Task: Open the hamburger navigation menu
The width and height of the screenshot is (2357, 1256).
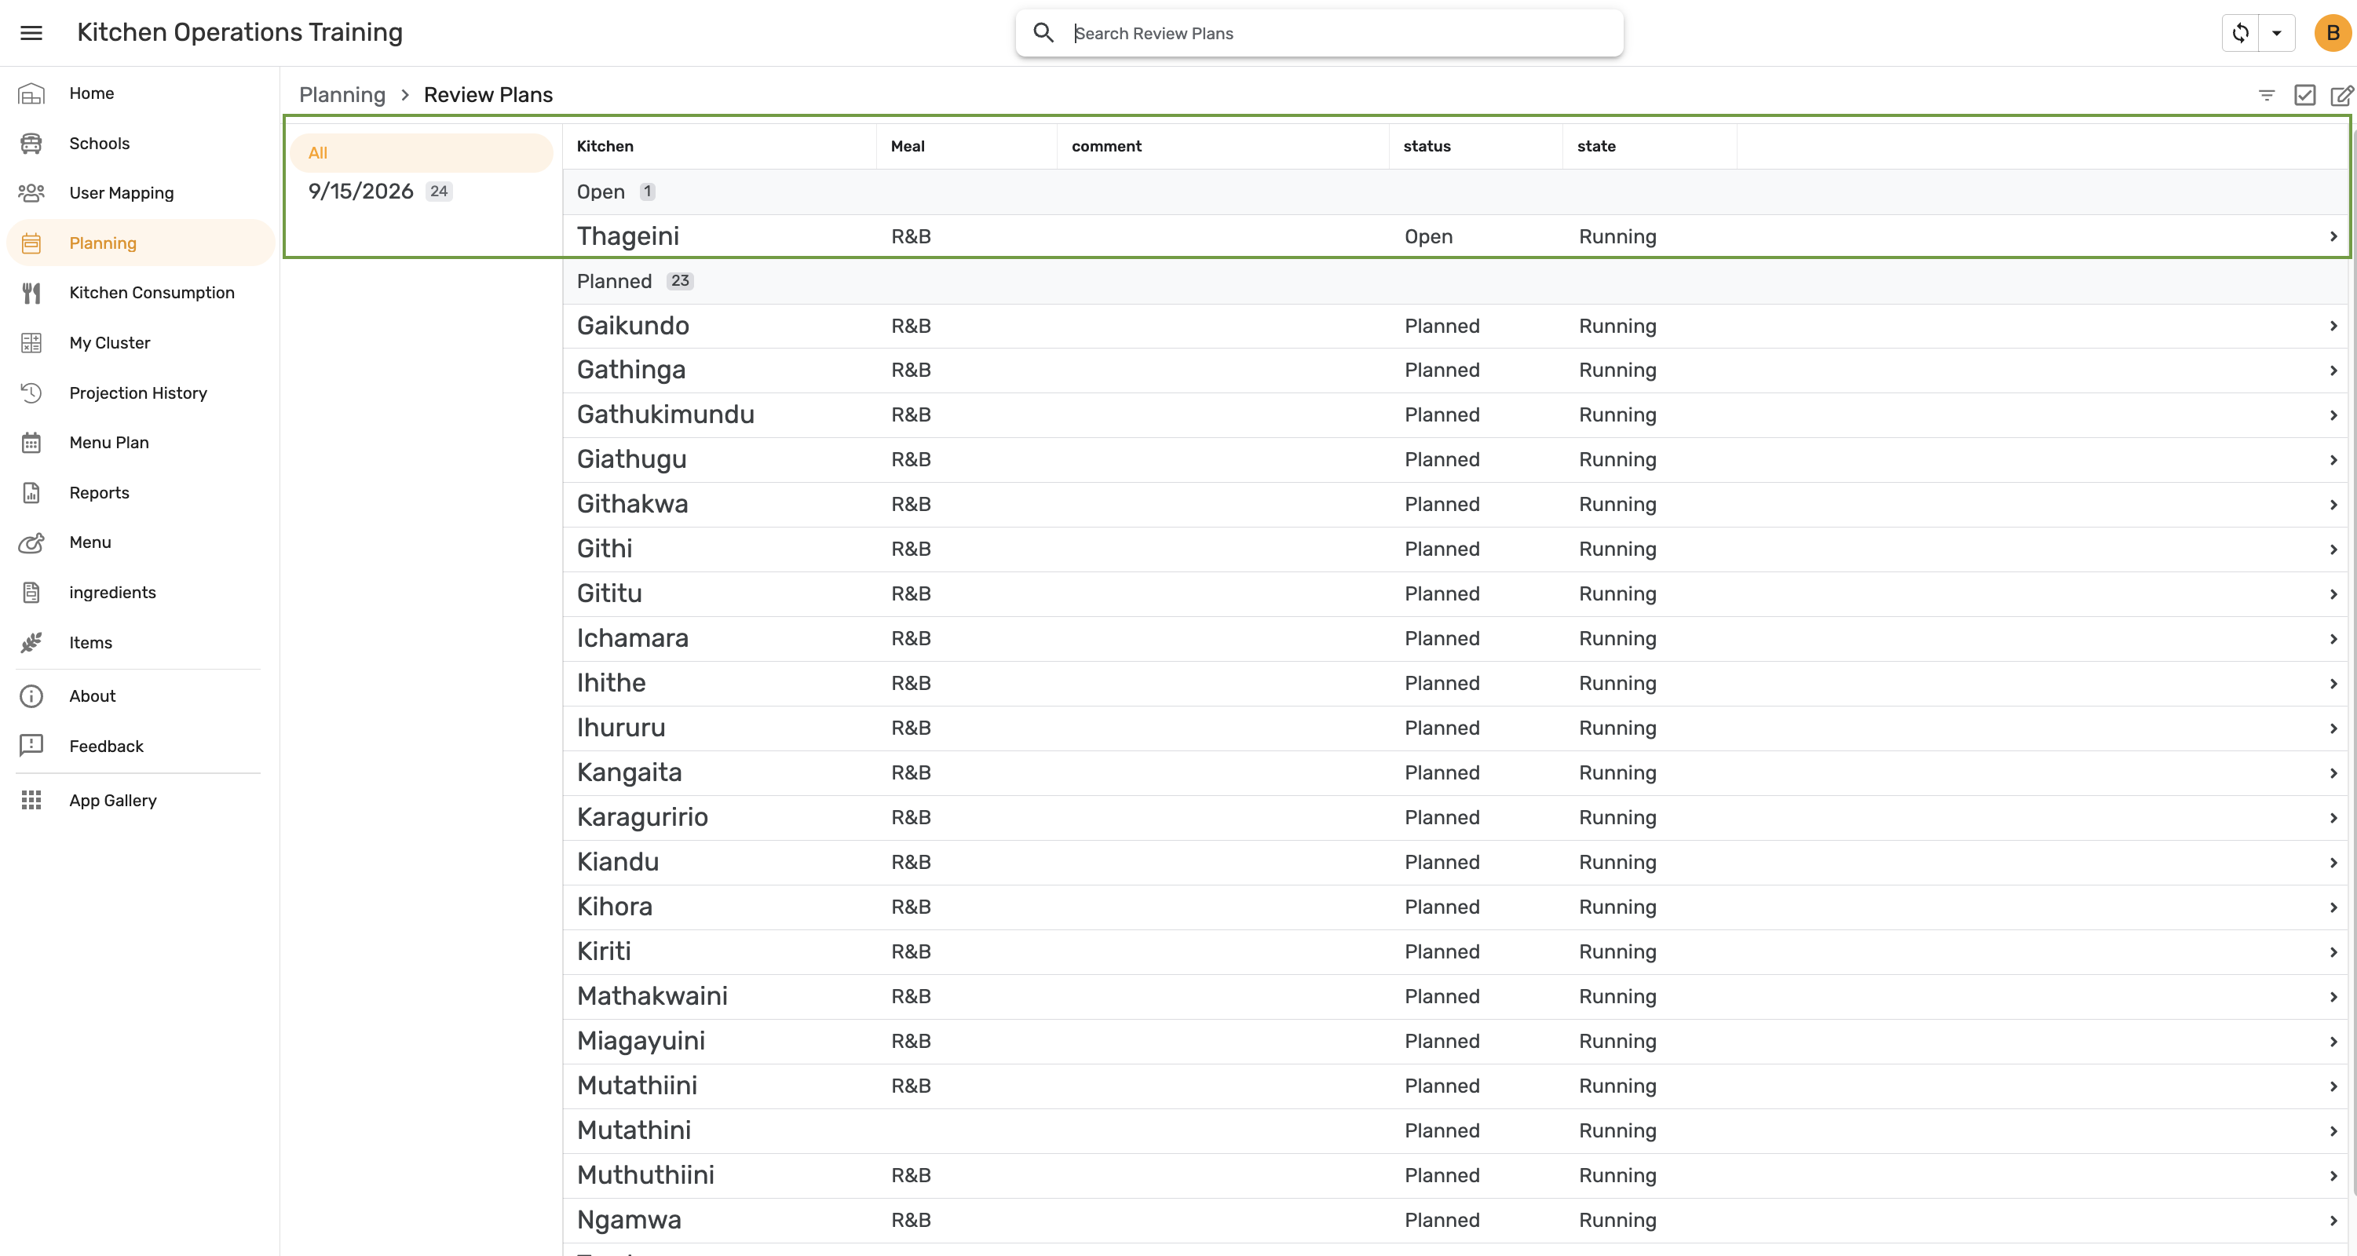Action: coord(31,33)
